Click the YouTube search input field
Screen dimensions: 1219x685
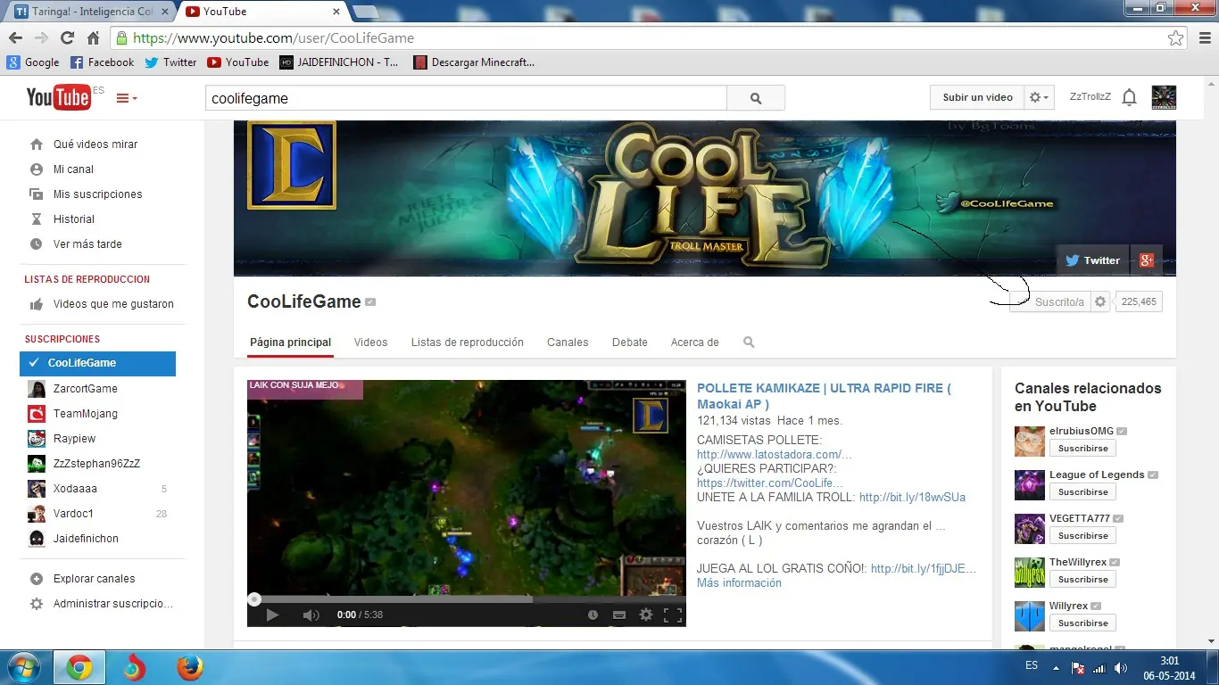[466, 98]
